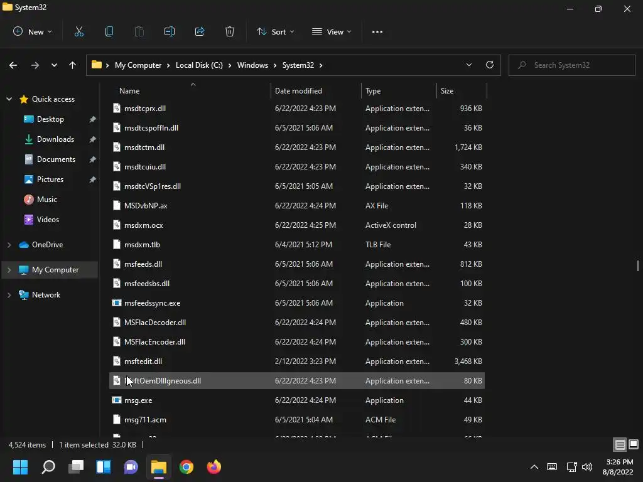Viewport: 643px width, 482px height.
Task: Click the Rename icon in toolbar
Action: pos(170,31)
